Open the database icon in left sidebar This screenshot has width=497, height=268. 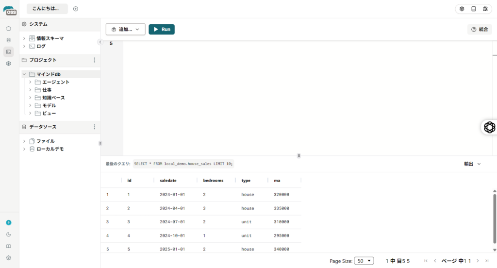click(x=8, y=40)
